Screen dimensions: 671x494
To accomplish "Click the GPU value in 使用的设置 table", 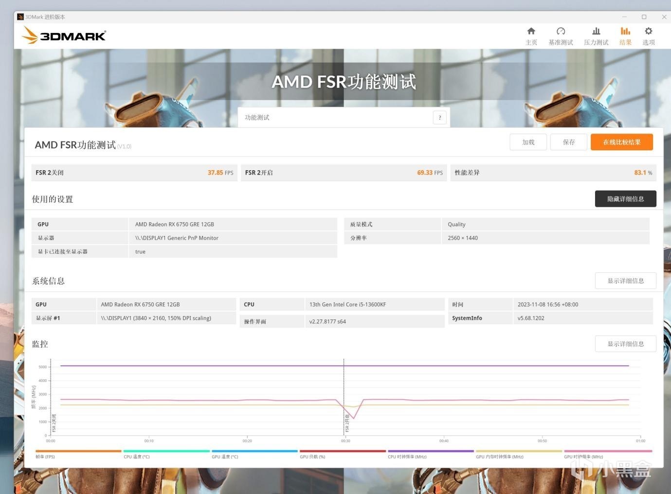I will [175, 224].
